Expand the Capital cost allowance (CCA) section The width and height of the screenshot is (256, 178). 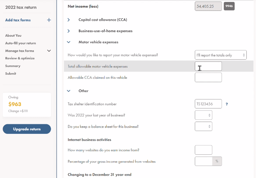tap(69, 20)
